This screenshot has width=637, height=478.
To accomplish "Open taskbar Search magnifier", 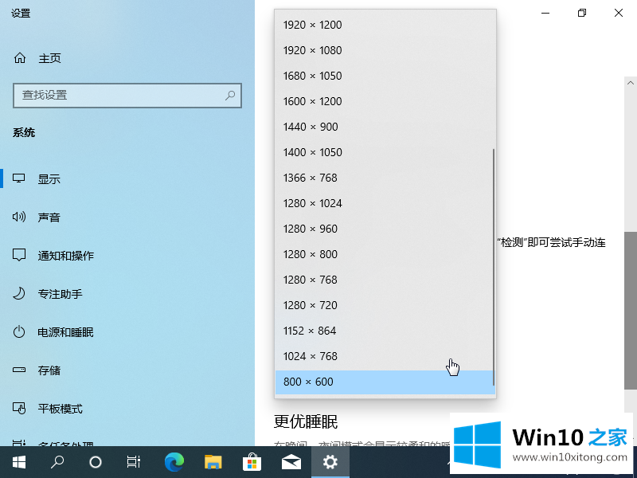I will pyautogui.click(x=57, y=462).
